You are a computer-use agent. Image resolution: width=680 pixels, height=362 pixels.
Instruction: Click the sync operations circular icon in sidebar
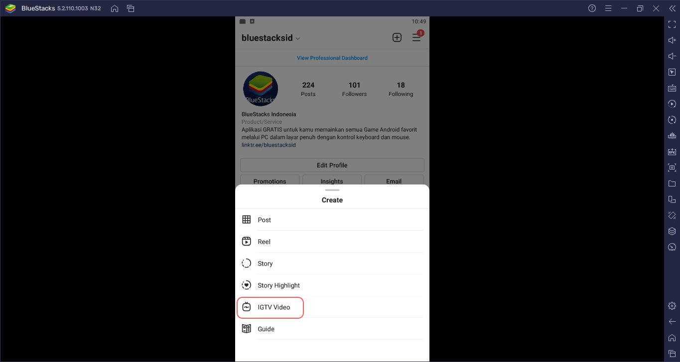[672, 120]
